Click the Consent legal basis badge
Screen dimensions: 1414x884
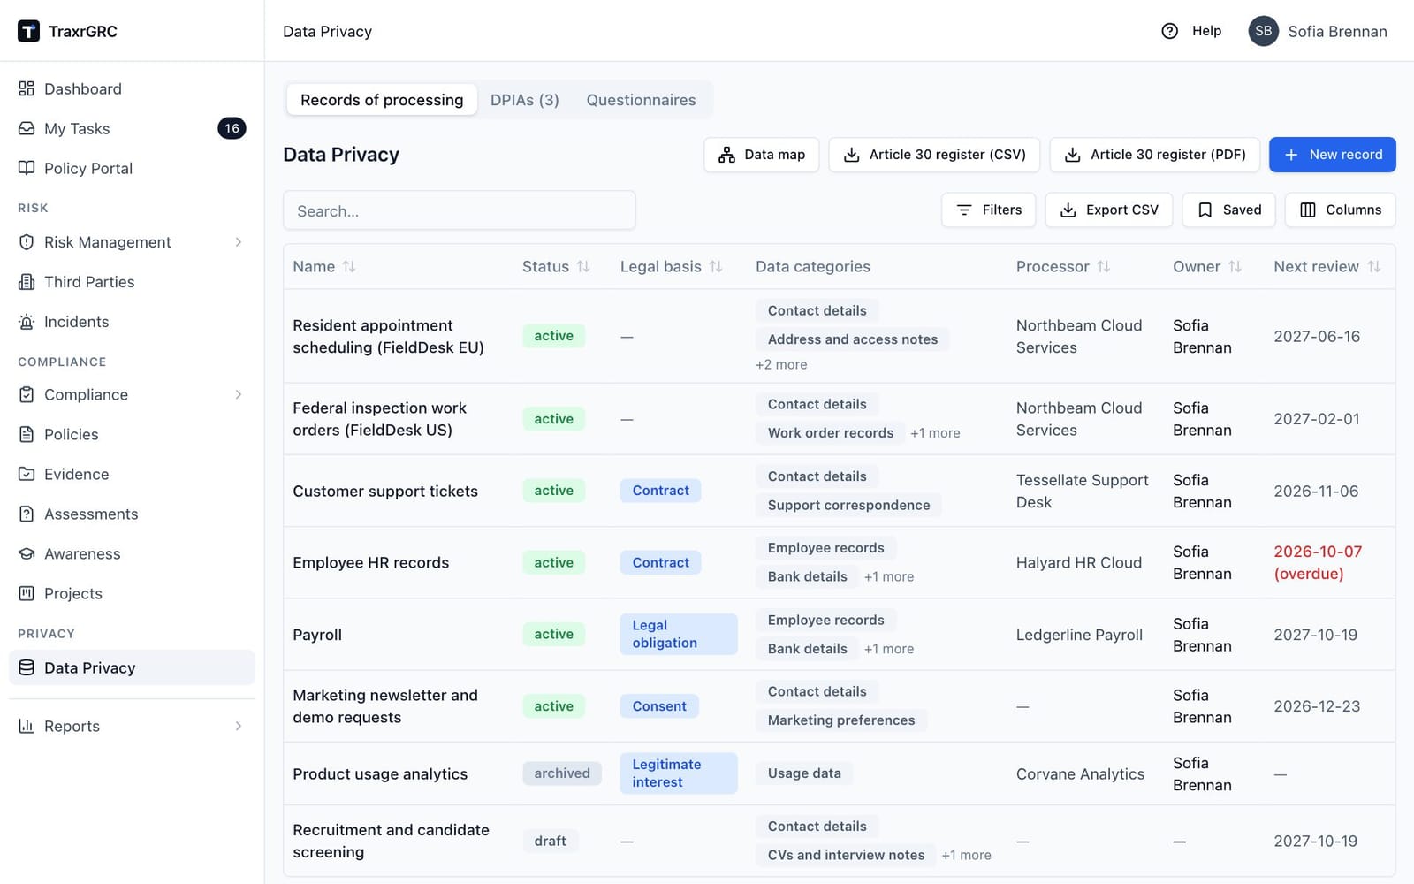659,706
